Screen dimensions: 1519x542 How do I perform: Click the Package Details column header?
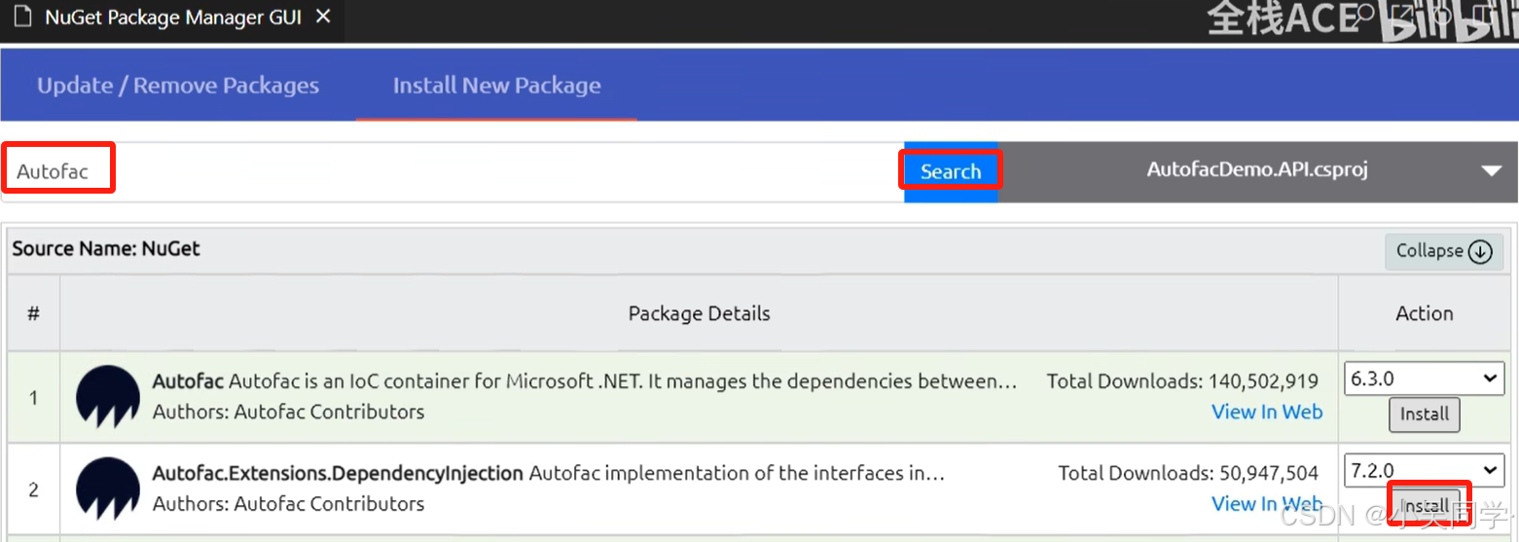tap(699, 313)
